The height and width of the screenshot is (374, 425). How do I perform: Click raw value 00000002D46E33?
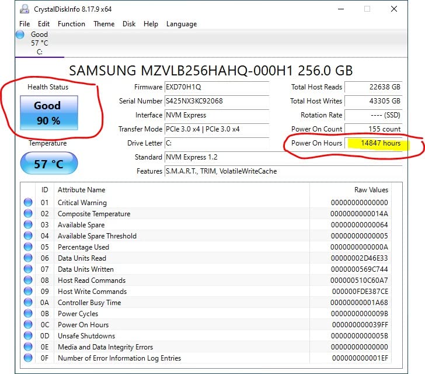point(359,258)
